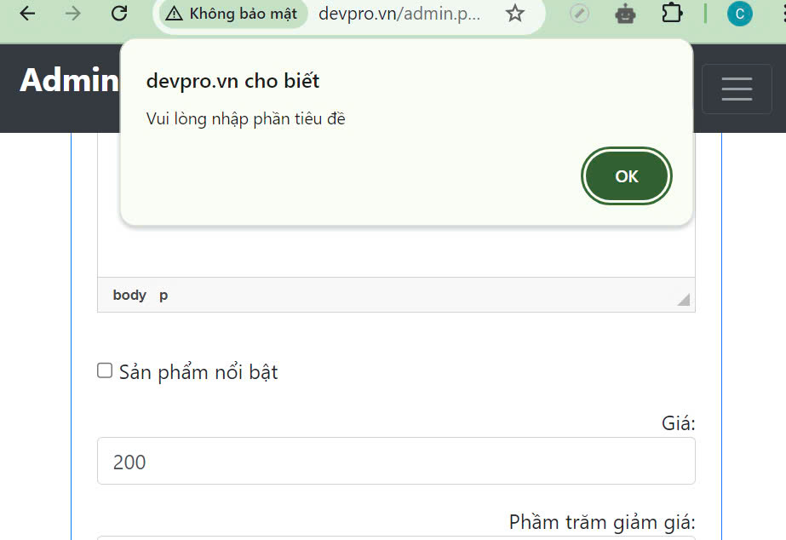Enable the Sản phẩm nổi bật checkbox
This screenshot has width=786, height=540.
point(105,370)
